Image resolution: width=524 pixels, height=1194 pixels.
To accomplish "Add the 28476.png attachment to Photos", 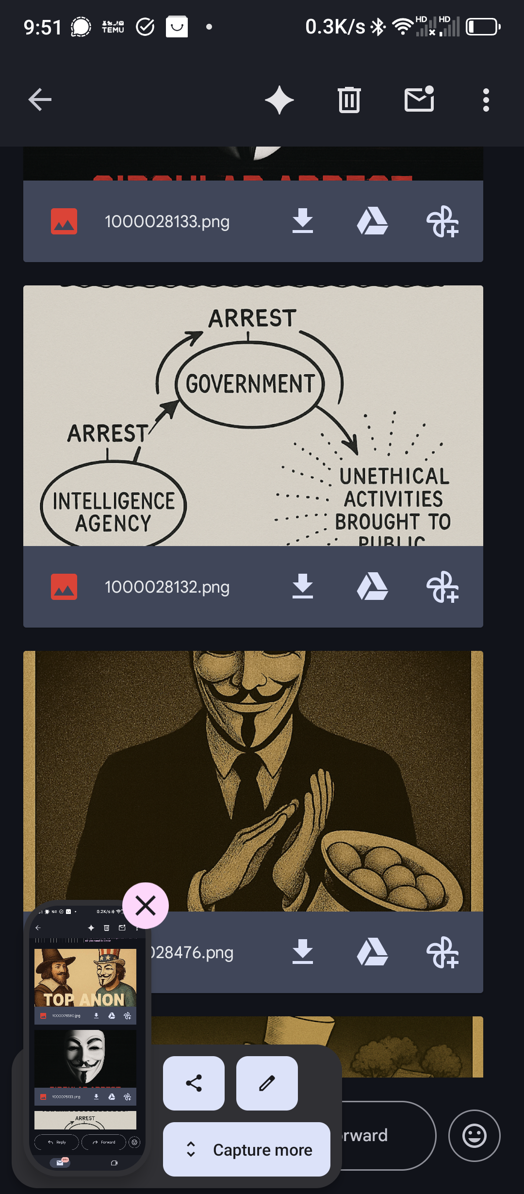I will point(442,952).
